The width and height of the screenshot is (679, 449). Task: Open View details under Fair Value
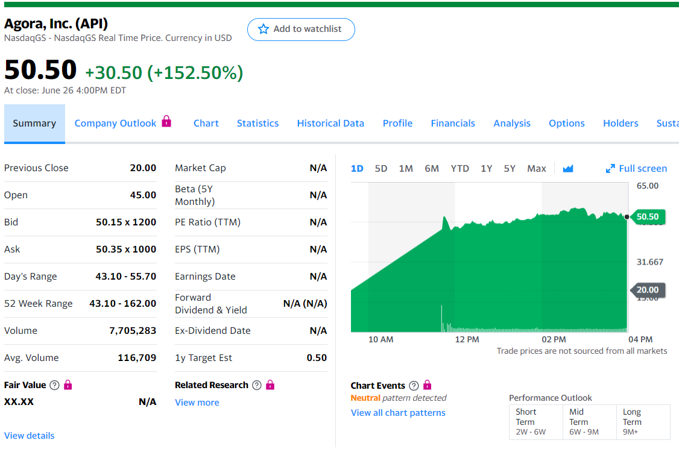[x=30, y=436]
